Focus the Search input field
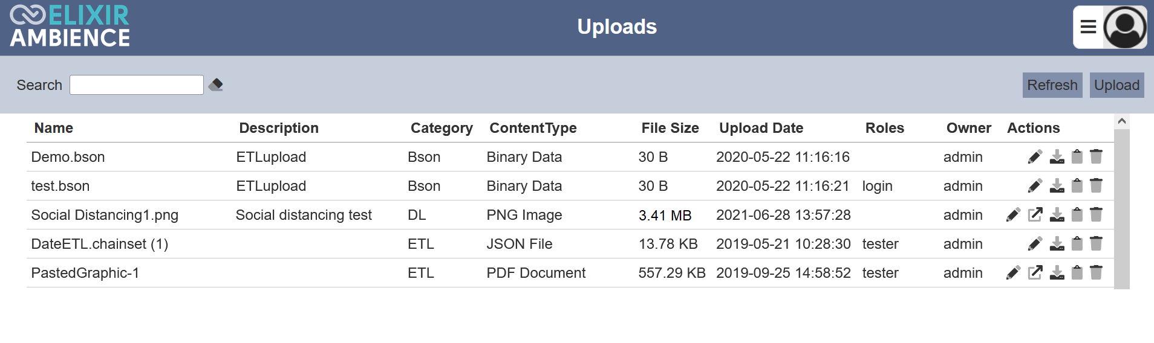The image size is (1154, 343). pos(137,85)
